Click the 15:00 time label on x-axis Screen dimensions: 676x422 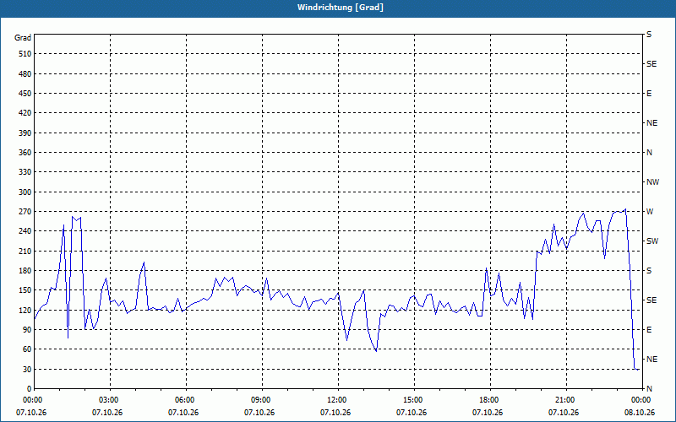pyautogui.click(x=414, y=400)
